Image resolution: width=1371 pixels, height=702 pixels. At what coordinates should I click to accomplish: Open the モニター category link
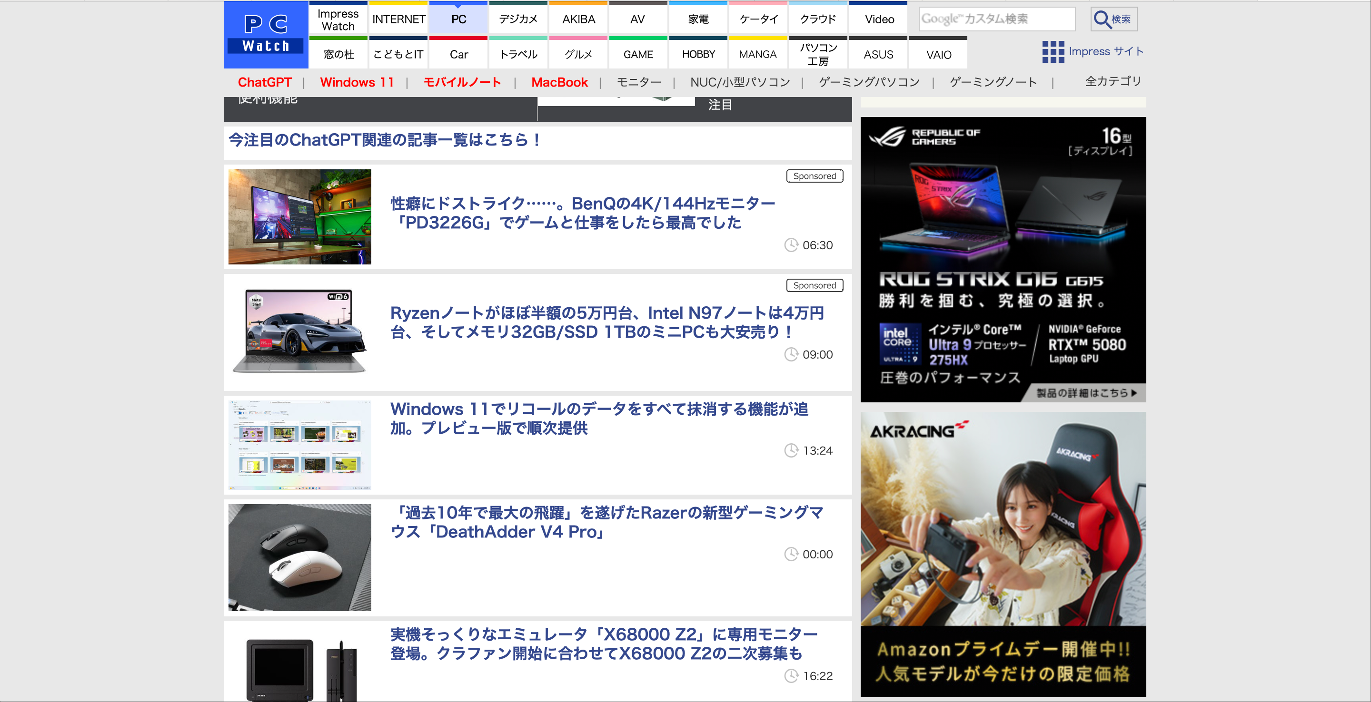(639, 82)
